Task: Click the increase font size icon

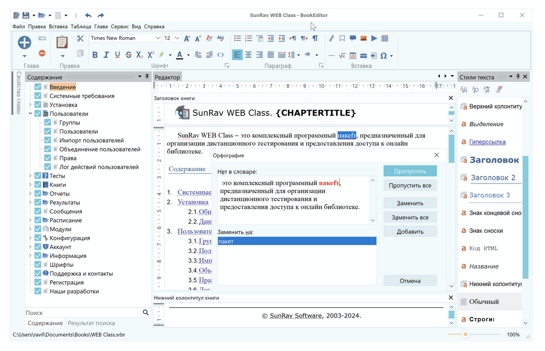Action: click(187, 38)
